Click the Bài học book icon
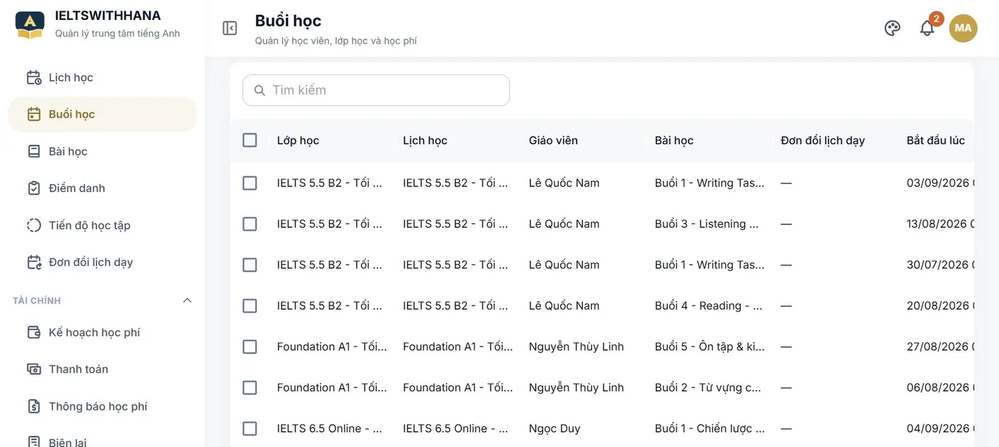 pyautogui.click(x=34, y=151)
